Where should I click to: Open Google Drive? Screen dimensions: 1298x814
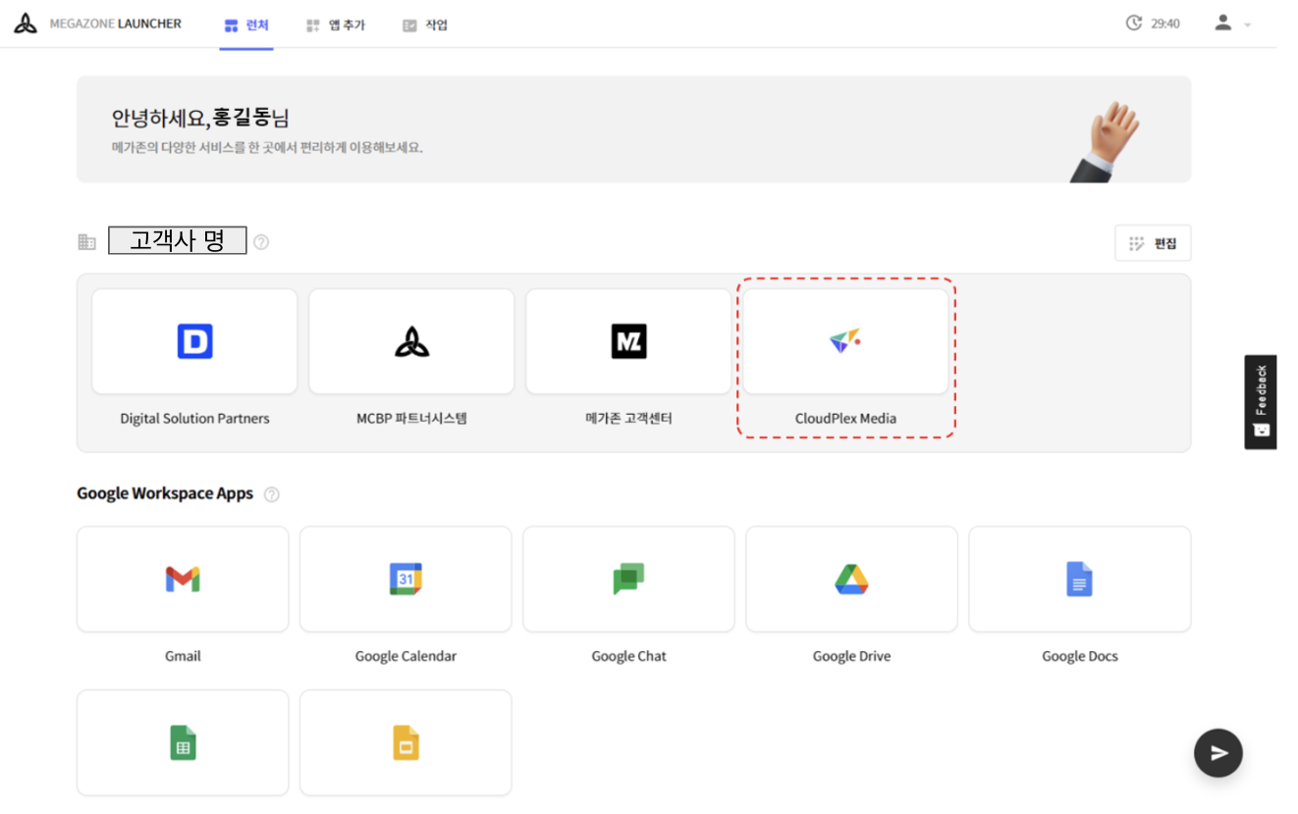coord(851,579)
